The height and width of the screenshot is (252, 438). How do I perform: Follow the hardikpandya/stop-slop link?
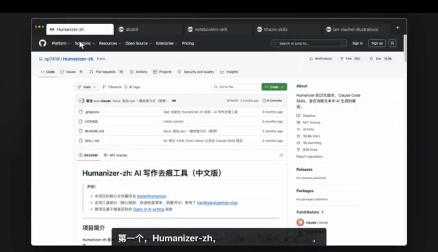[x=217, y=203]
